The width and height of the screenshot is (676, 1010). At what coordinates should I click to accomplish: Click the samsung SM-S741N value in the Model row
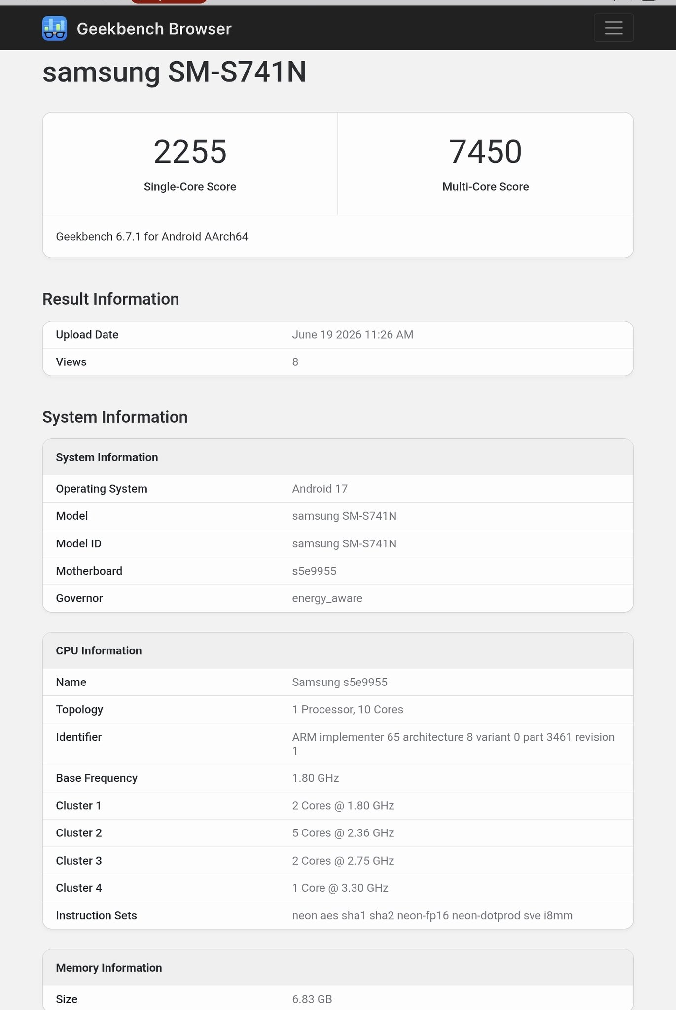click(x=344, y=516)
